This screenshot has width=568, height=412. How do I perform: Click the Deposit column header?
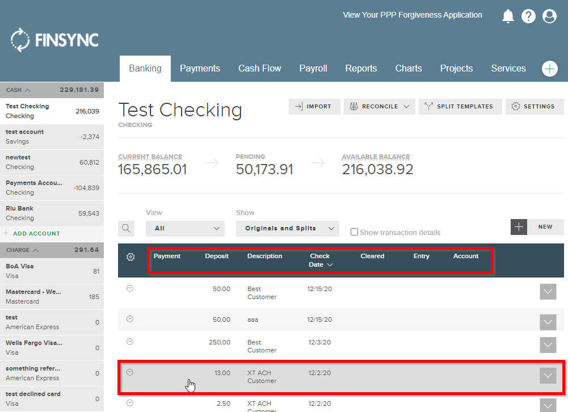(x=217, y=256)
